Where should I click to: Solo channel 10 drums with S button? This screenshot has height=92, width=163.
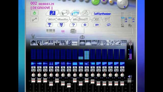(87, 67)
